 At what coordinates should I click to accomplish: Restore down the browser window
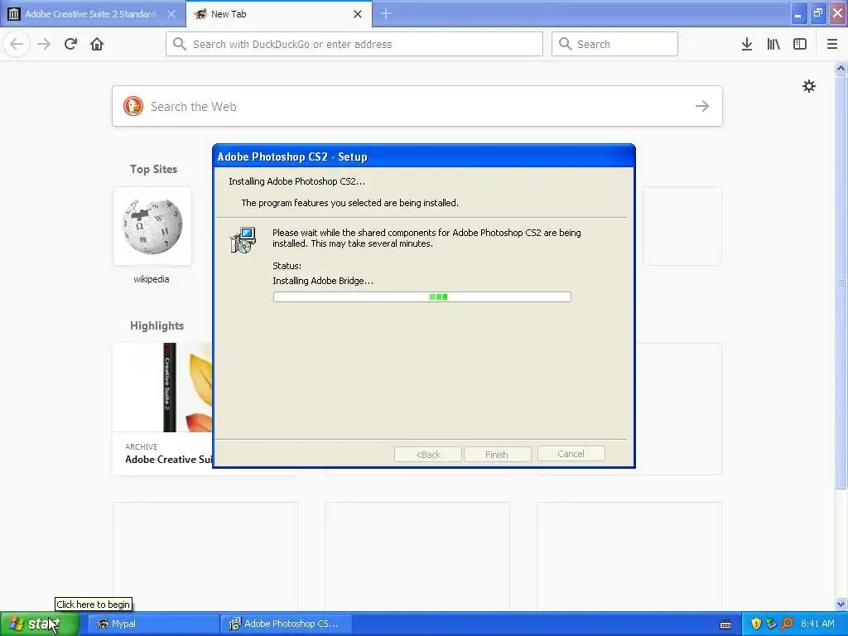(x=818, y=13)
